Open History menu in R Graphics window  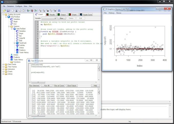[112, 13]
